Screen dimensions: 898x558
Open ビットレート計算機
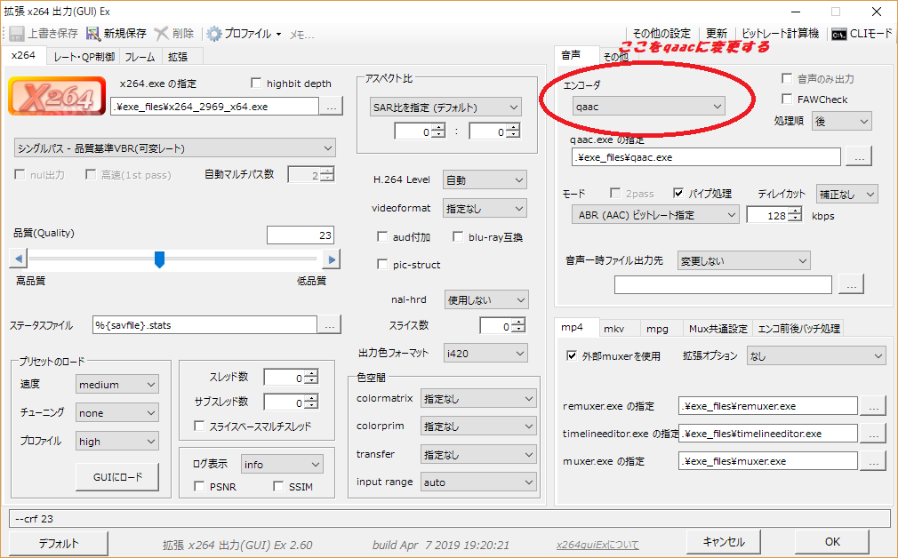tap(781, 34)
